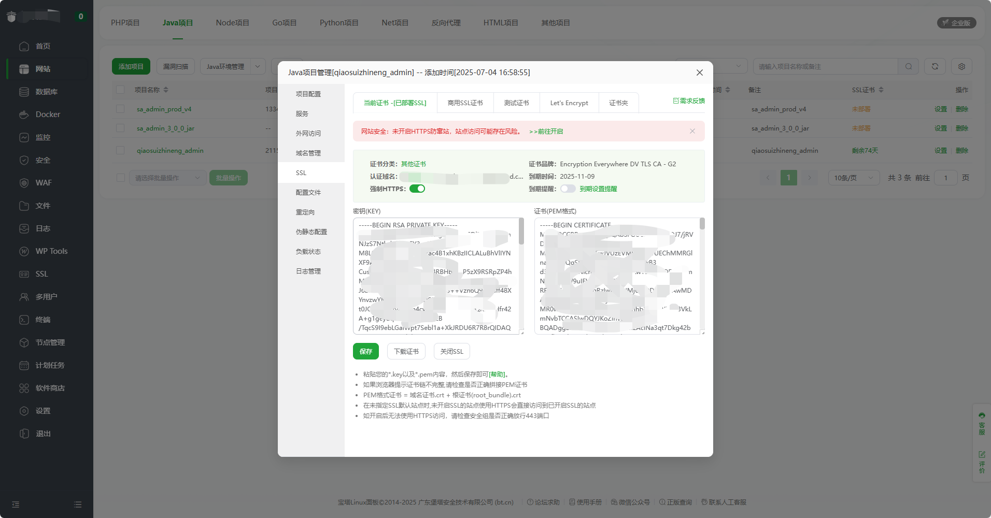Open the 终端 terminal sidebar icon
Image resolution: width=991 pixels, height=518 pixels.
click(24, 320)
